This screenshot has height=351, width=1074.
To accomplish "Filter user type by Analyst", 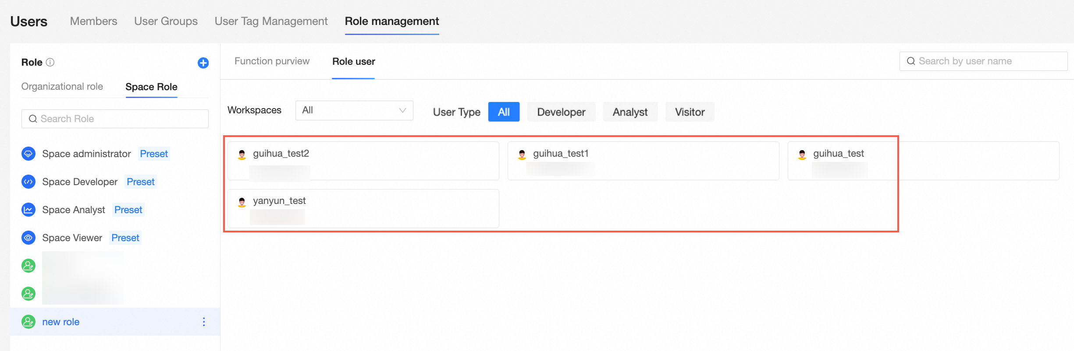I will (629, 112).
